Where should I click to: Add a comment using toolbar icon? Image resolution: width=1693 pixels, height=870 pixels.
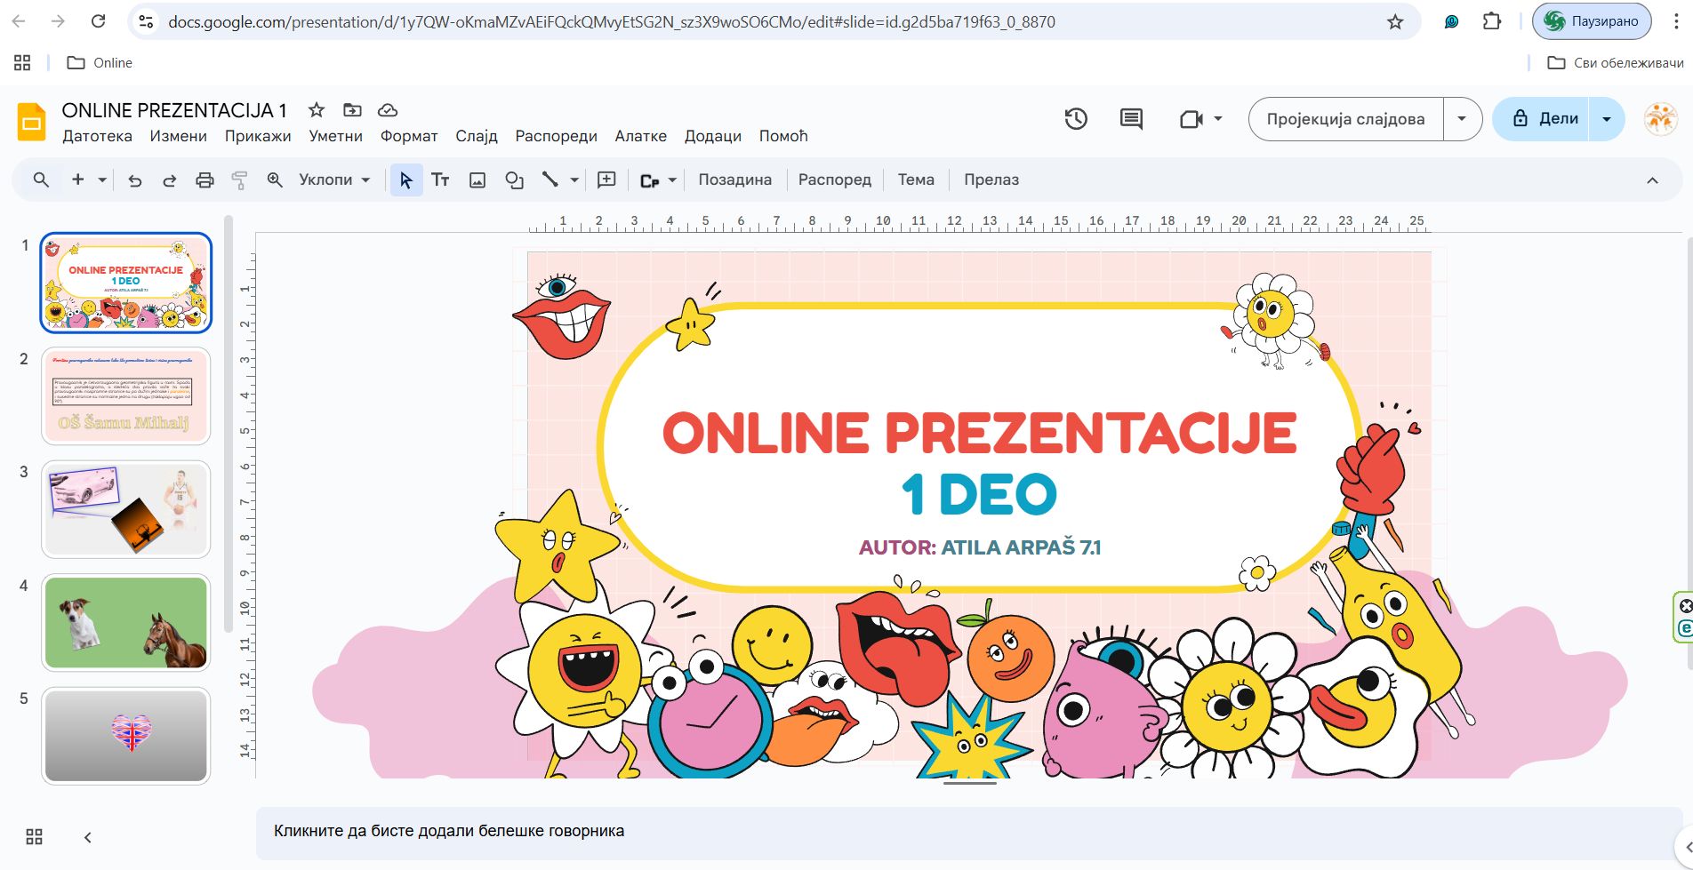point(606,180)
